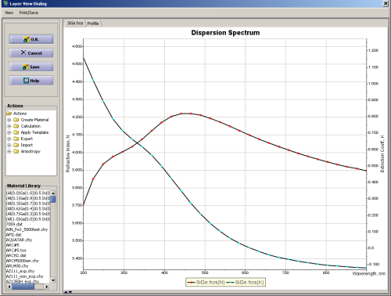Click the Import folder icon
The height and width of the screenshot is (296, 391).
(16, 145)
